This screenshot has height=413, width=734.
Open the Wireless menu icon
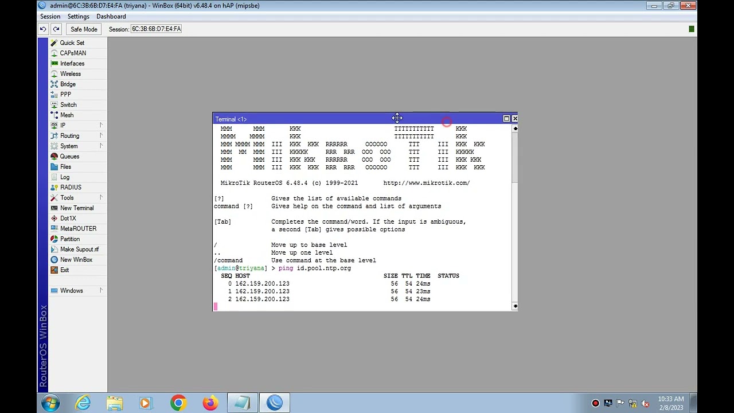click(54, 74)
